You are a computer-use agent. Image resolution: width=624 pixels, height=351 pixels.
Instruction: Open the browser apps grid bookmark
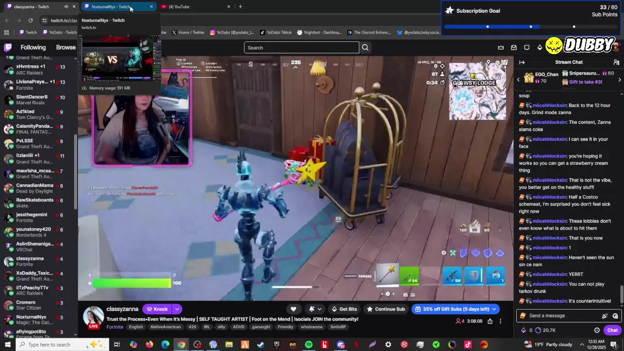6,33
